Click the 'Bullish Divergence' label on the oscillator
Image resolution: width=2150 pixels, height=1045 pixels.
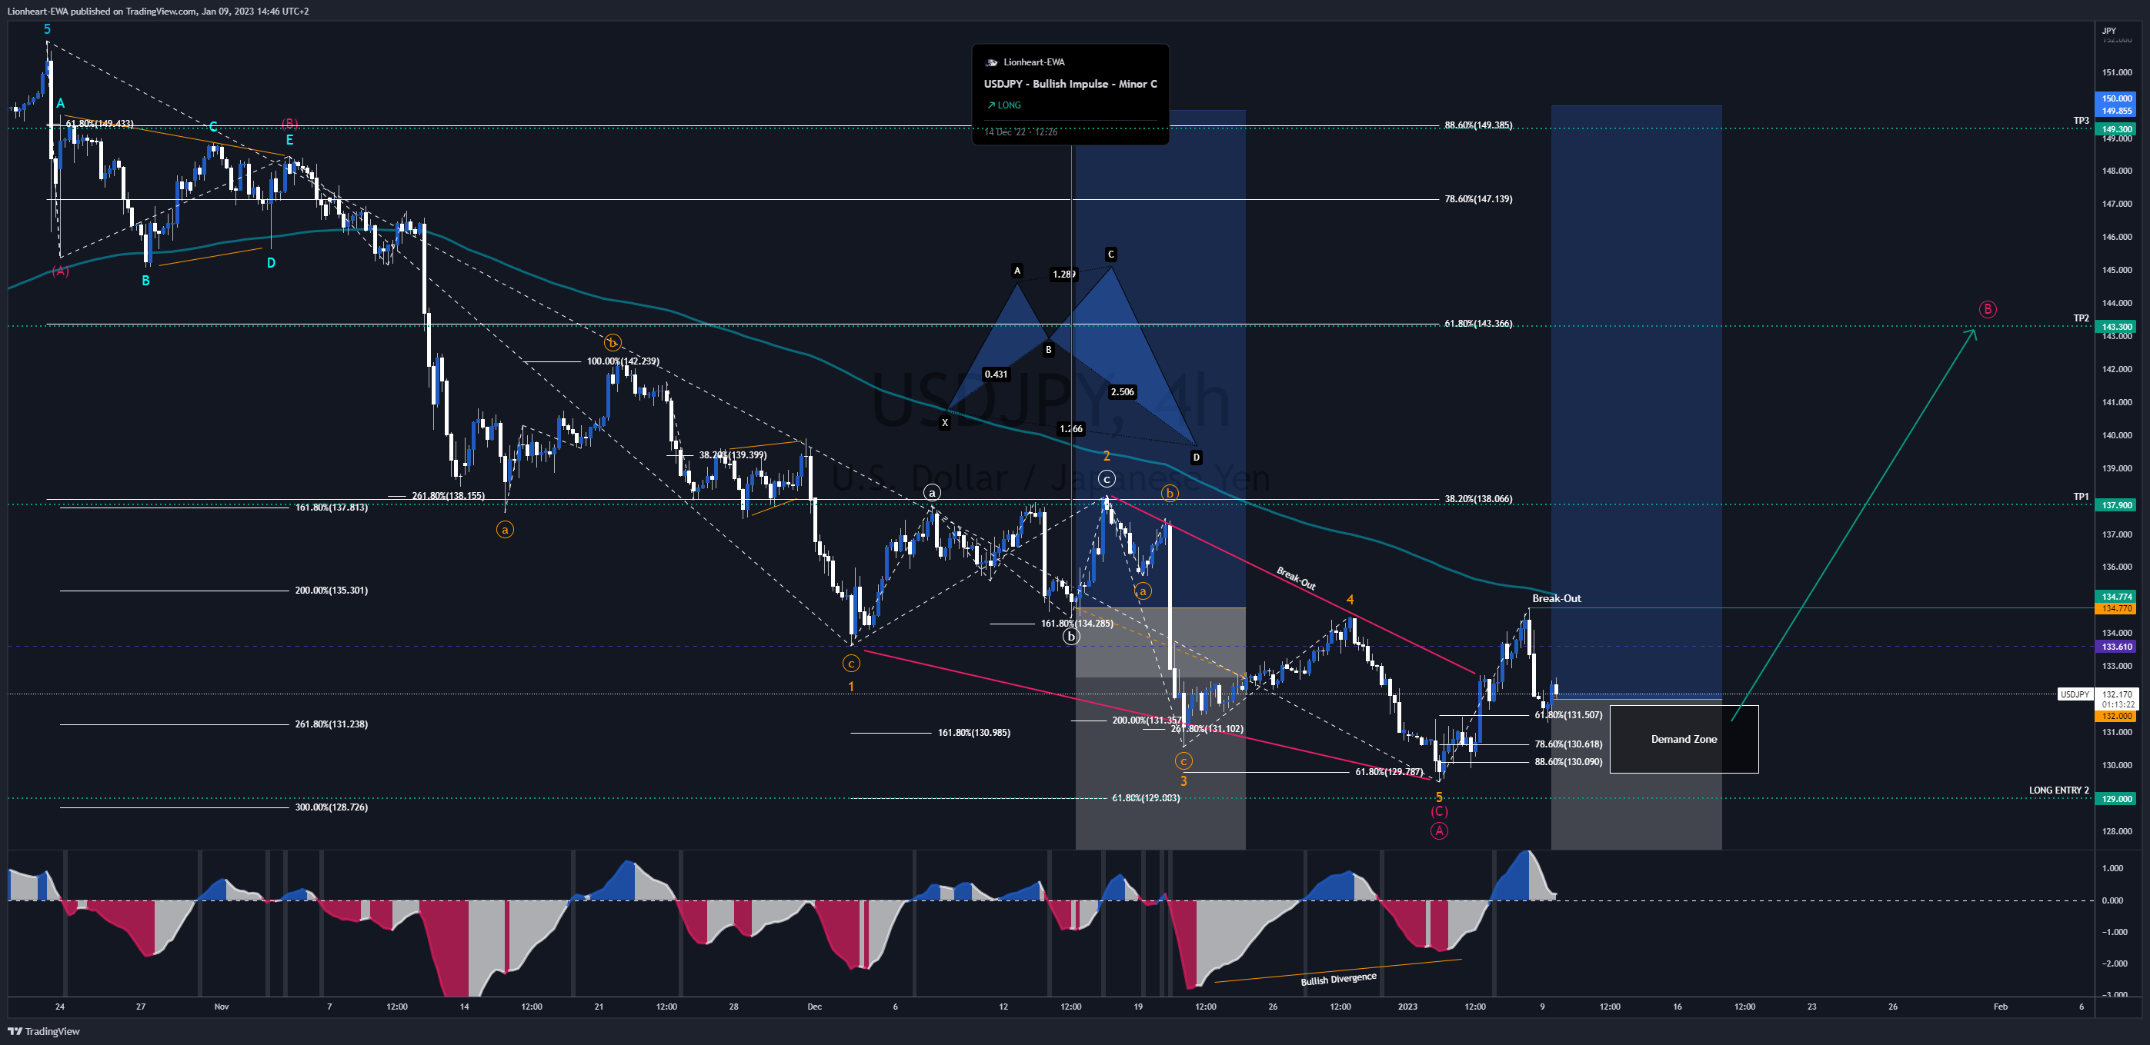pyautogui.click(x=1338, y=979)
